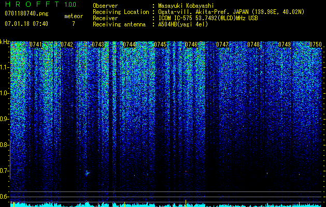Screen dimensions: 326x207
Task: Click the 1.0 kHz axis tick label
Action: [x=5, y=93]
